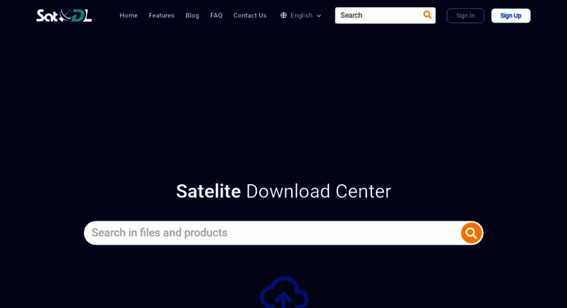Click the Sign Up button
The height and width of the screenshot is (308, 567).
coord(511,15)
